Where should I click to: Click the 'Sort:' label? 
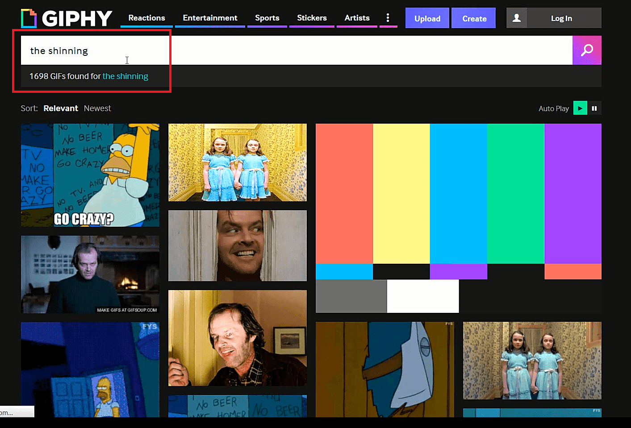click(x=29, y=108)
